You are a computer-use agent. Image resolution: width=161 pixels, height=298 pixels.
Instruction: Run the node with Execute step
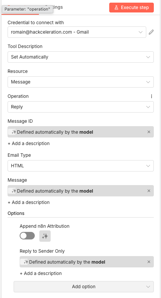click(132, 8)
